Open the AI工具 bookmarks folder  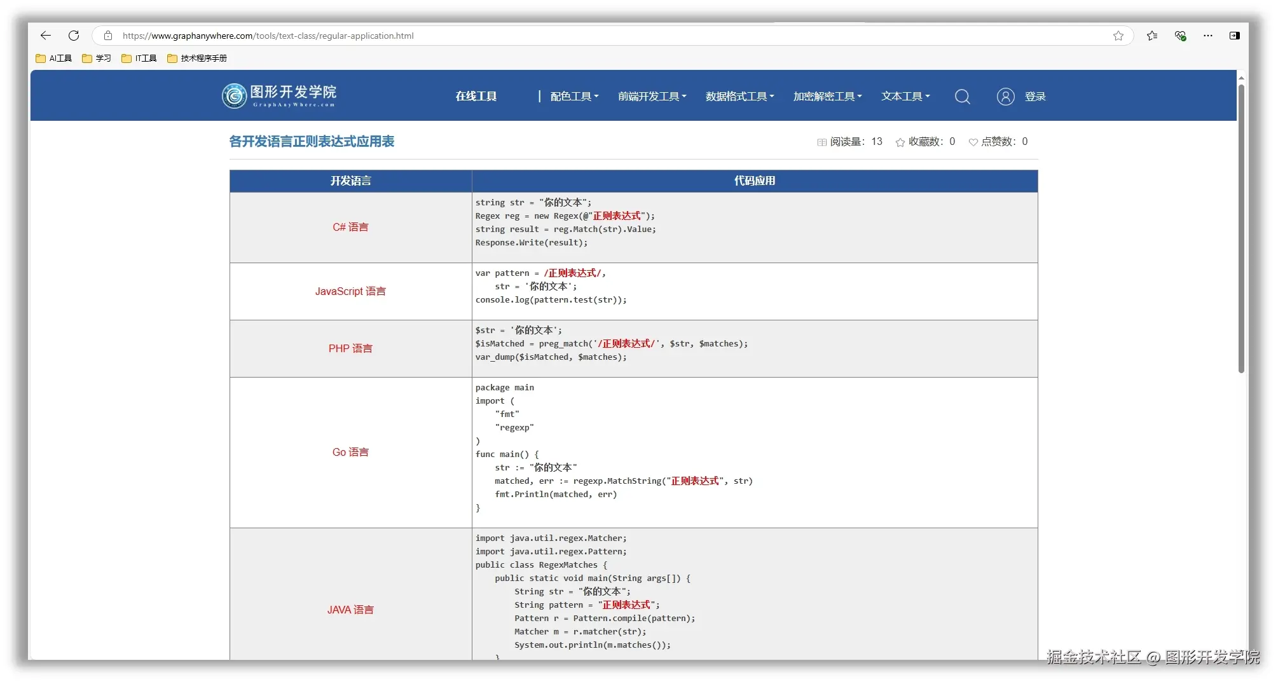(54, 58)
